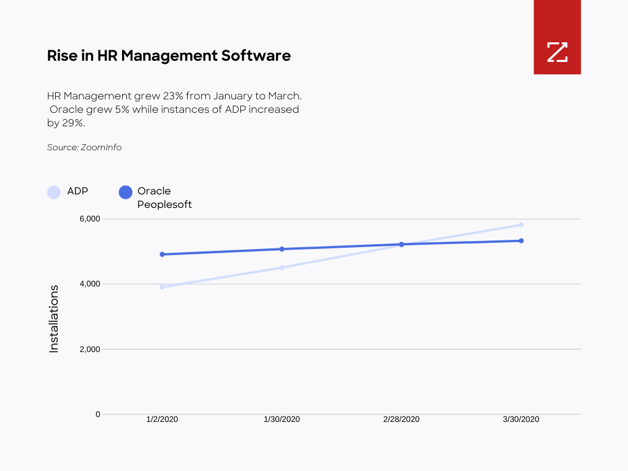This screenshot has width=628, height=471.
Task: Click the ADP data point at 1/2/2020
Action: click(x=162, y=287)
